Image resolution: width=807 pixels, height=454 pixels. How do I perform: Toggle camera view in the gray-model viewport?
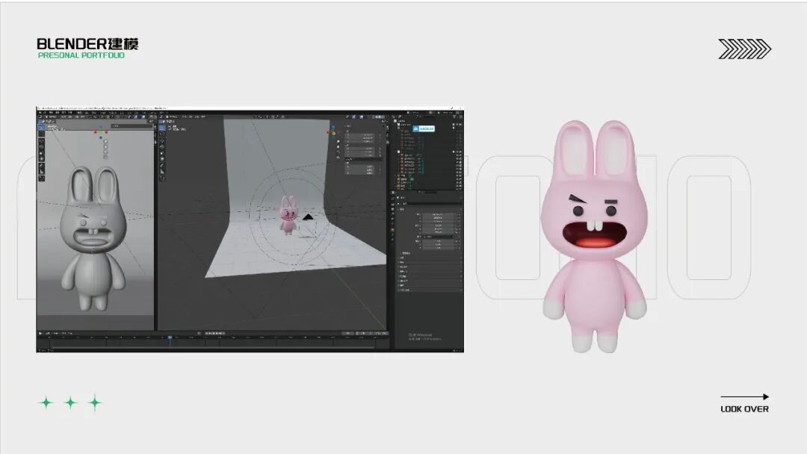point(105,151)
